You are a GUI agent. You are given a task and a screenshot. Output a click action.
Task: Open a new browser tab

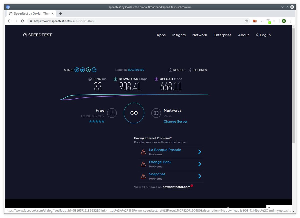pos(60,13)
